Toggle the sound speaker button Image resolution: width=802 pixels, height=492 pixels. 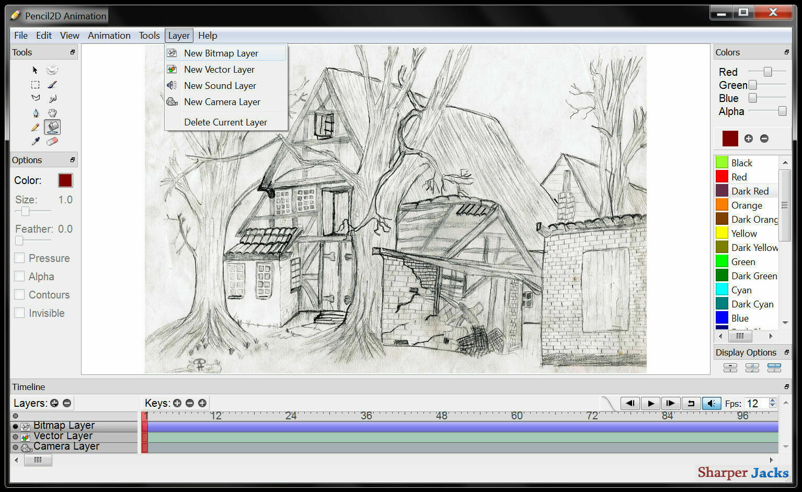(x=711, y=403)
